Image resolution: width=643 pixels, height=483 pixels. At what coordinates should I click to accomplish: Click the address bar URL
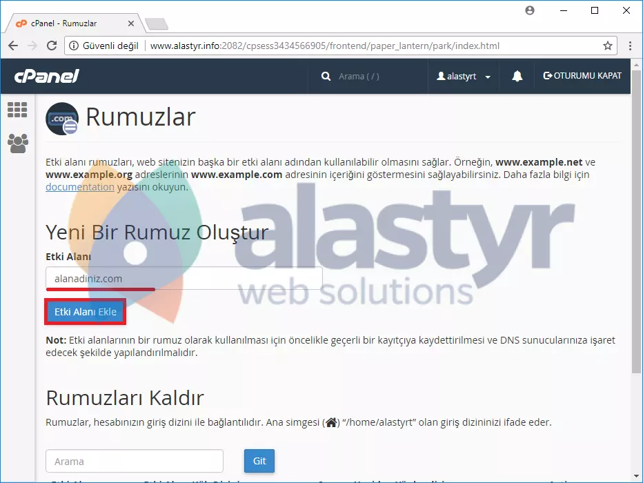325,46
